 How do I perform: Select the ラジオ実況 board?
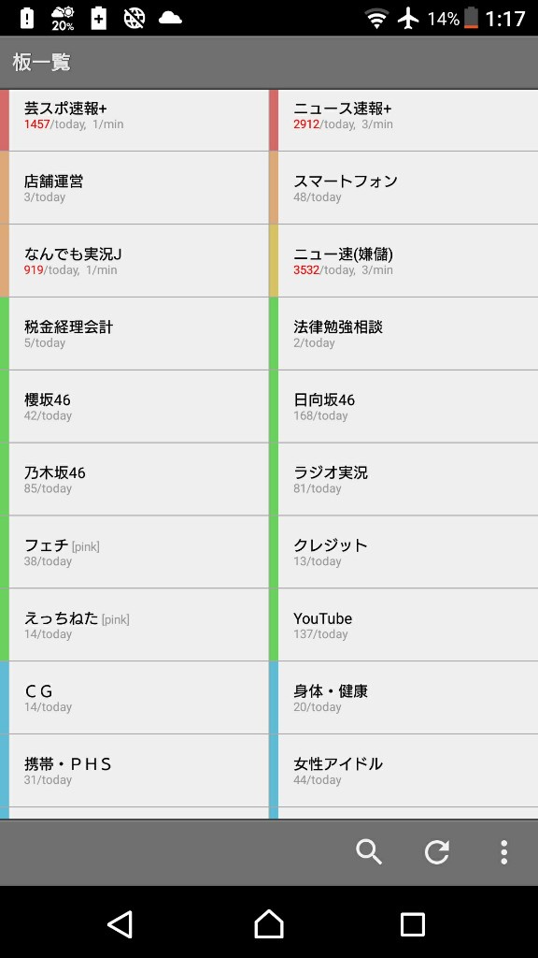point(408,479)
